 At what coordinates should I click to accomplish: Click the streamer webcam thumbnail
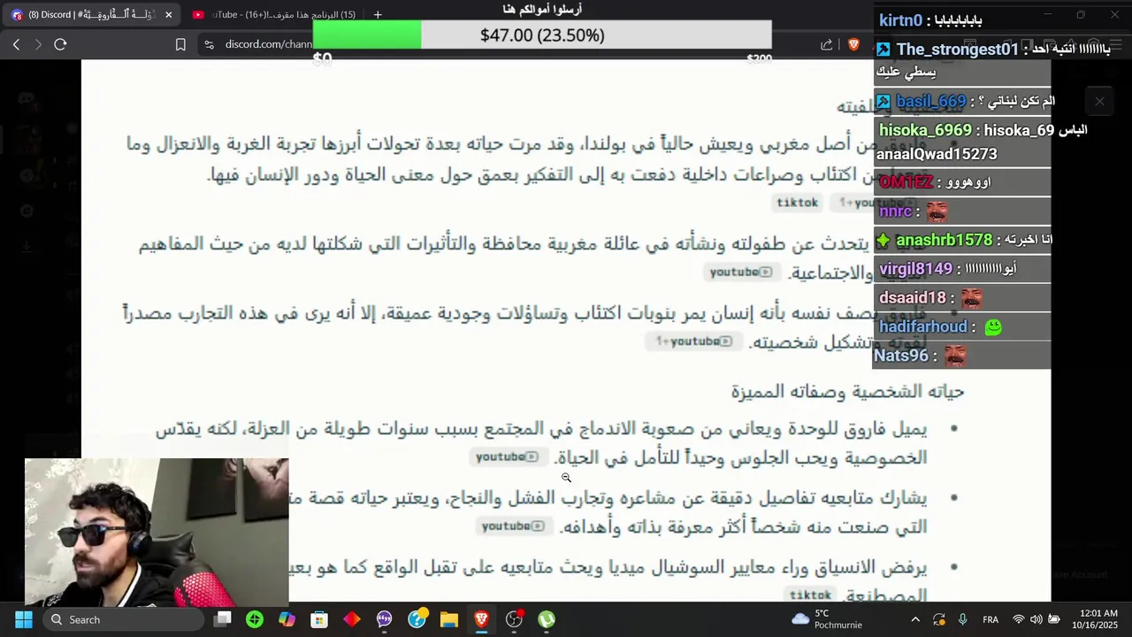157,531
